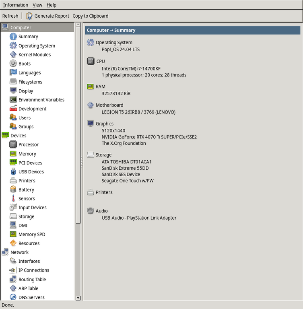Select the Network category
This screenshot has height=309, width=303.
pyautogui.click(x=37, y=252)
